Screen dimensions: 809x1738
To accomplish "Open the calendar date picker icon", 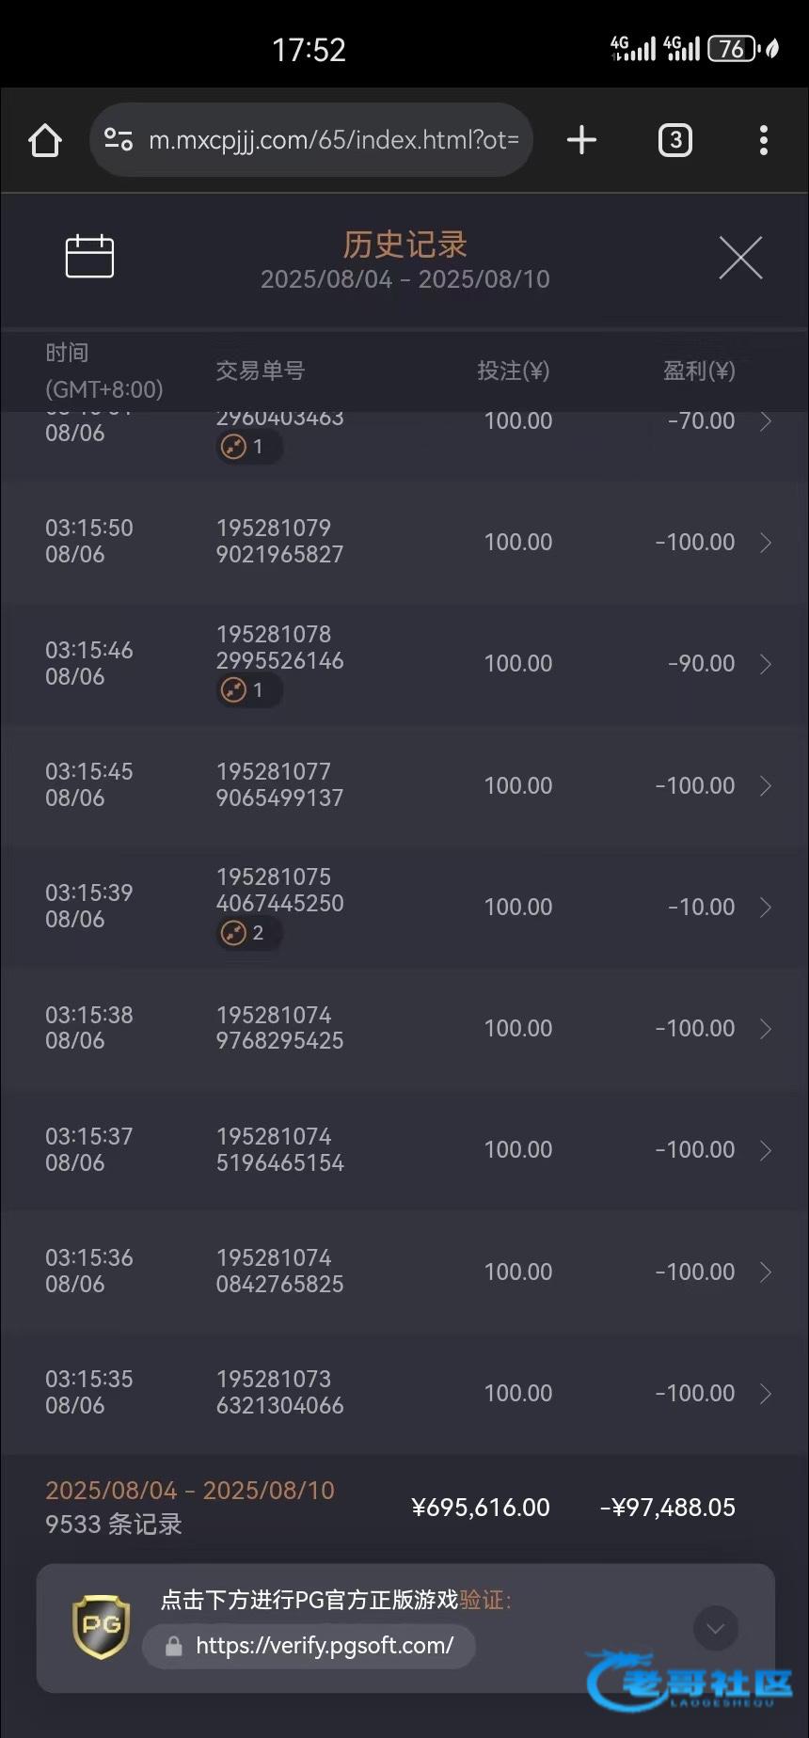I will pyautogui.click(x=89, y=257).
